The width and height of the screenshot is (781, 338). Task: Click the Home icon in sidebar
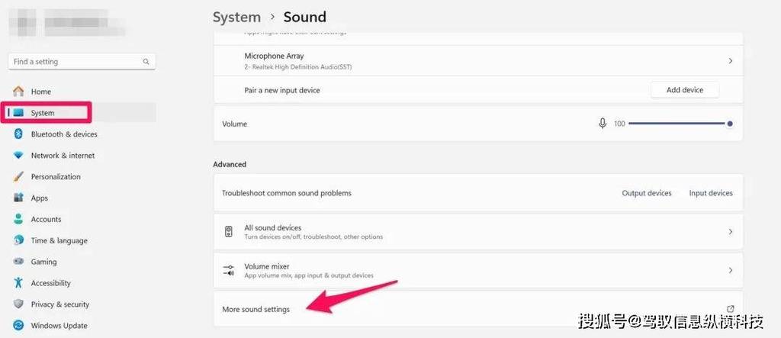tap(18, 92)
